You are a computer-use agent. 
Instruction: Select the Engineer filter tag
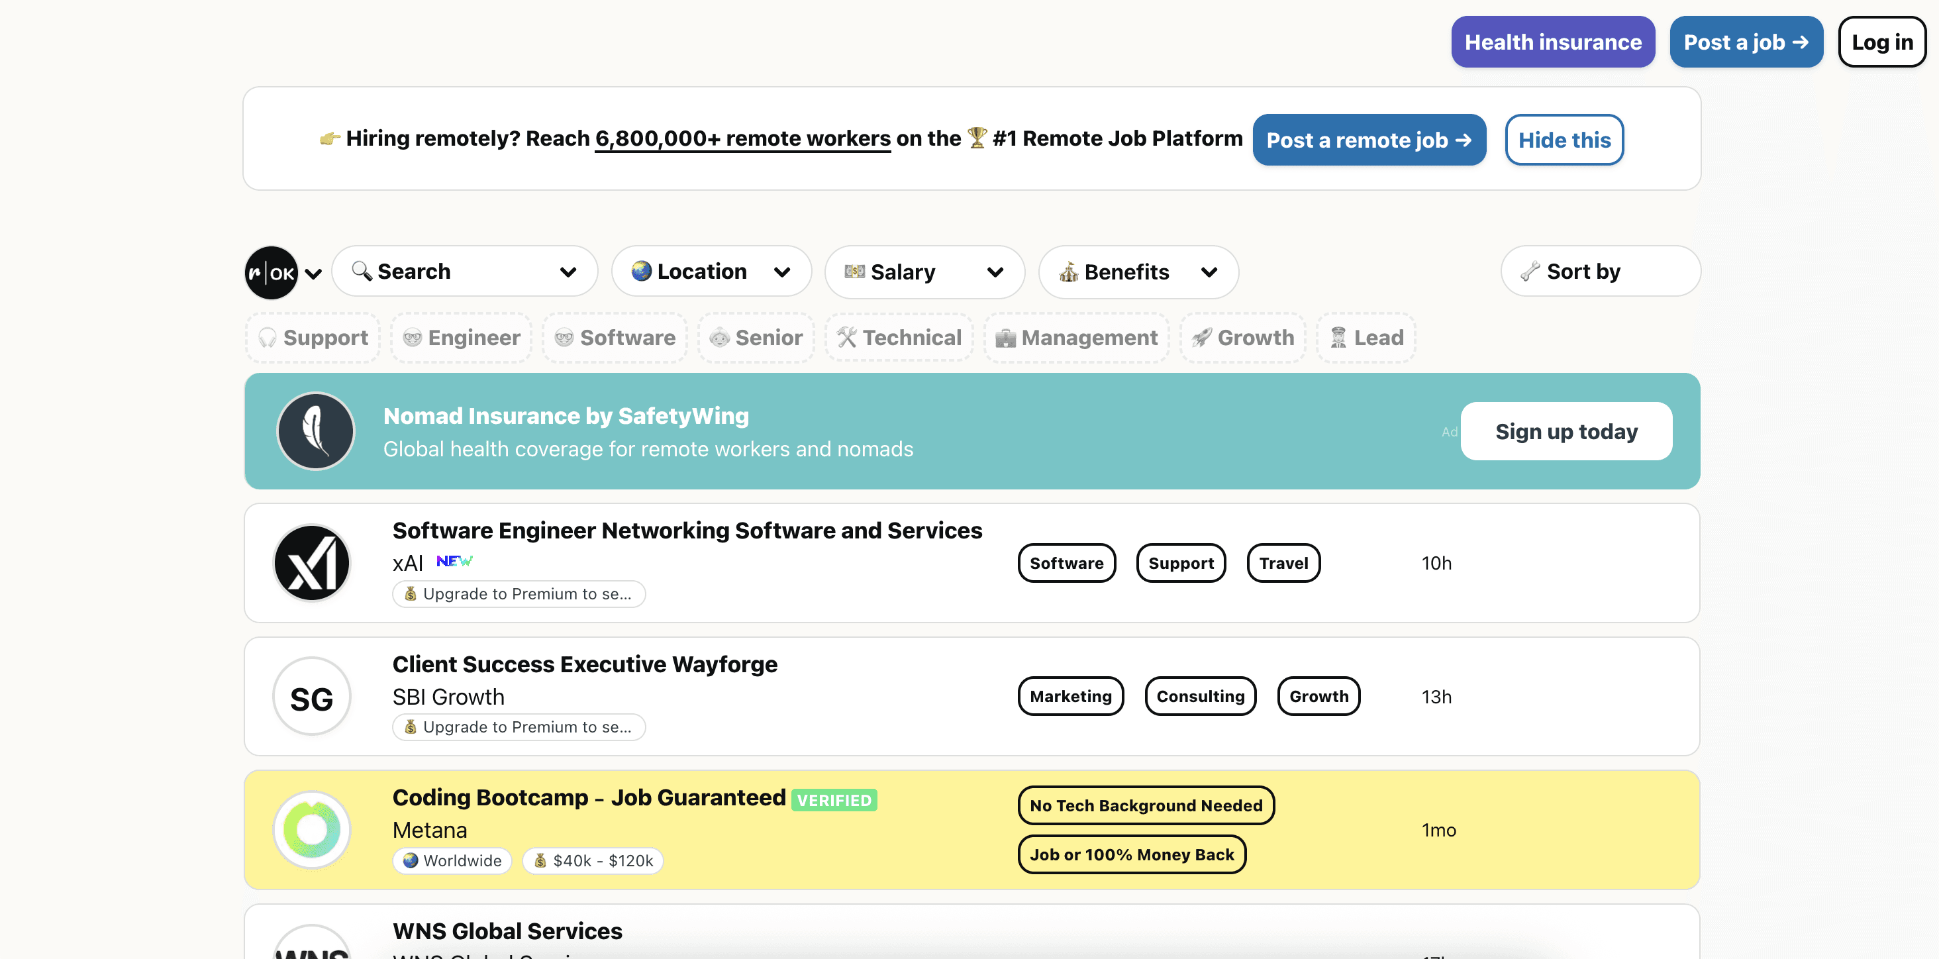pos(461,337)
